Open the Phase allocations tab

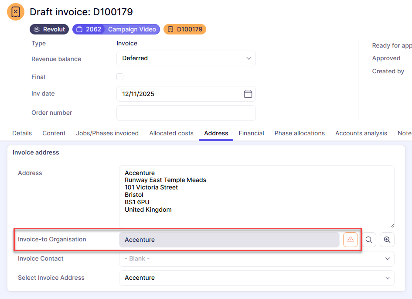(300, 133)
